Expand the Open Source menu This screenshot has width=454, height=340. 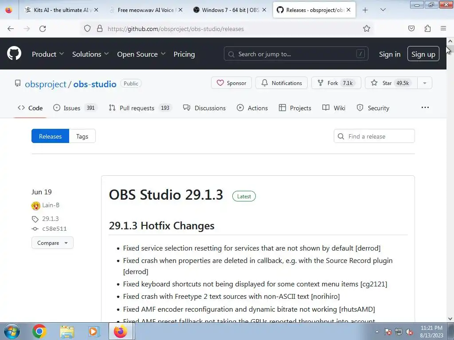(x=141, y=54)
